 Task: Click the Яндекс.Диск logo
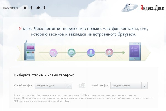152,8
